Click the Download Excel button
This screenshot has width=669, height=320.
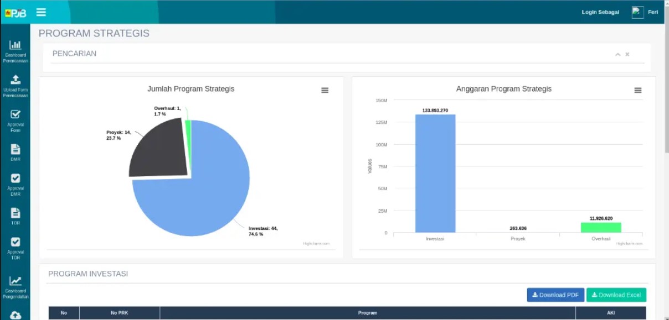pos(616,295)
